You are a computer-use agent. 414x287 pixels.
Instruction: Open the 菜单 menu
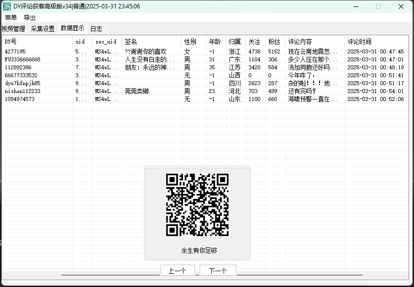pos(11,18)
